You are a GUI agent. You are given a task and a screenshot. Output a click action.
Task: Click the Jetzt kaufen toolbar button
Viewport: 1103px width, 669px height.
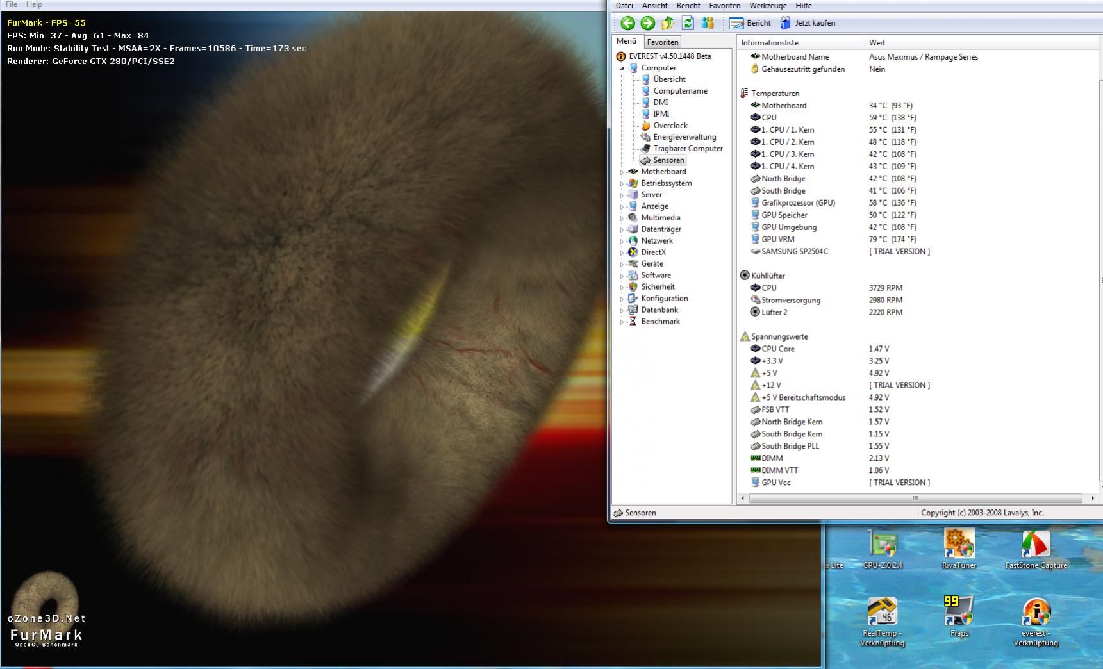coord(808,23)
